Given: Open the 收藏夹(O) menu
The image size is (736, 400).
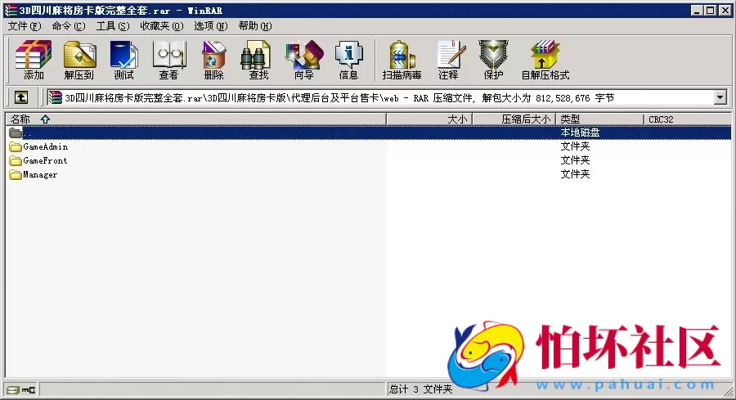Looking at the screenshot, I should tap(162, 26).
